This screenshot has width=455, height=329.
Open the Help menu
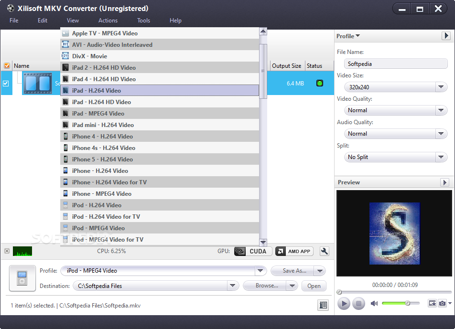tap(175, 20)
